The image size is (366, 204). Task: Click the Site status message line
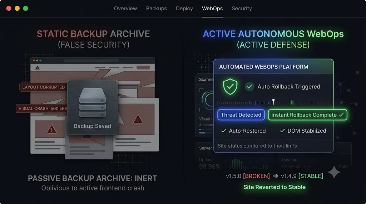(x=257, y=146)
